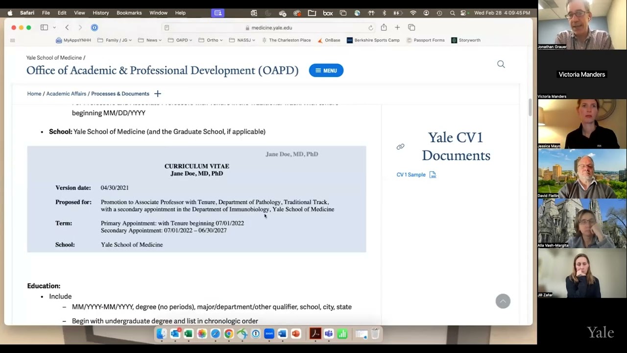Open a new tab using the plus icon
Viewport: 627px width, 353px height.
tap(397, 27)
